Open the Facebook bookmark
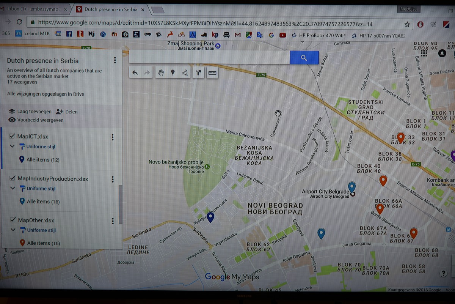 (x=69, y=34)
